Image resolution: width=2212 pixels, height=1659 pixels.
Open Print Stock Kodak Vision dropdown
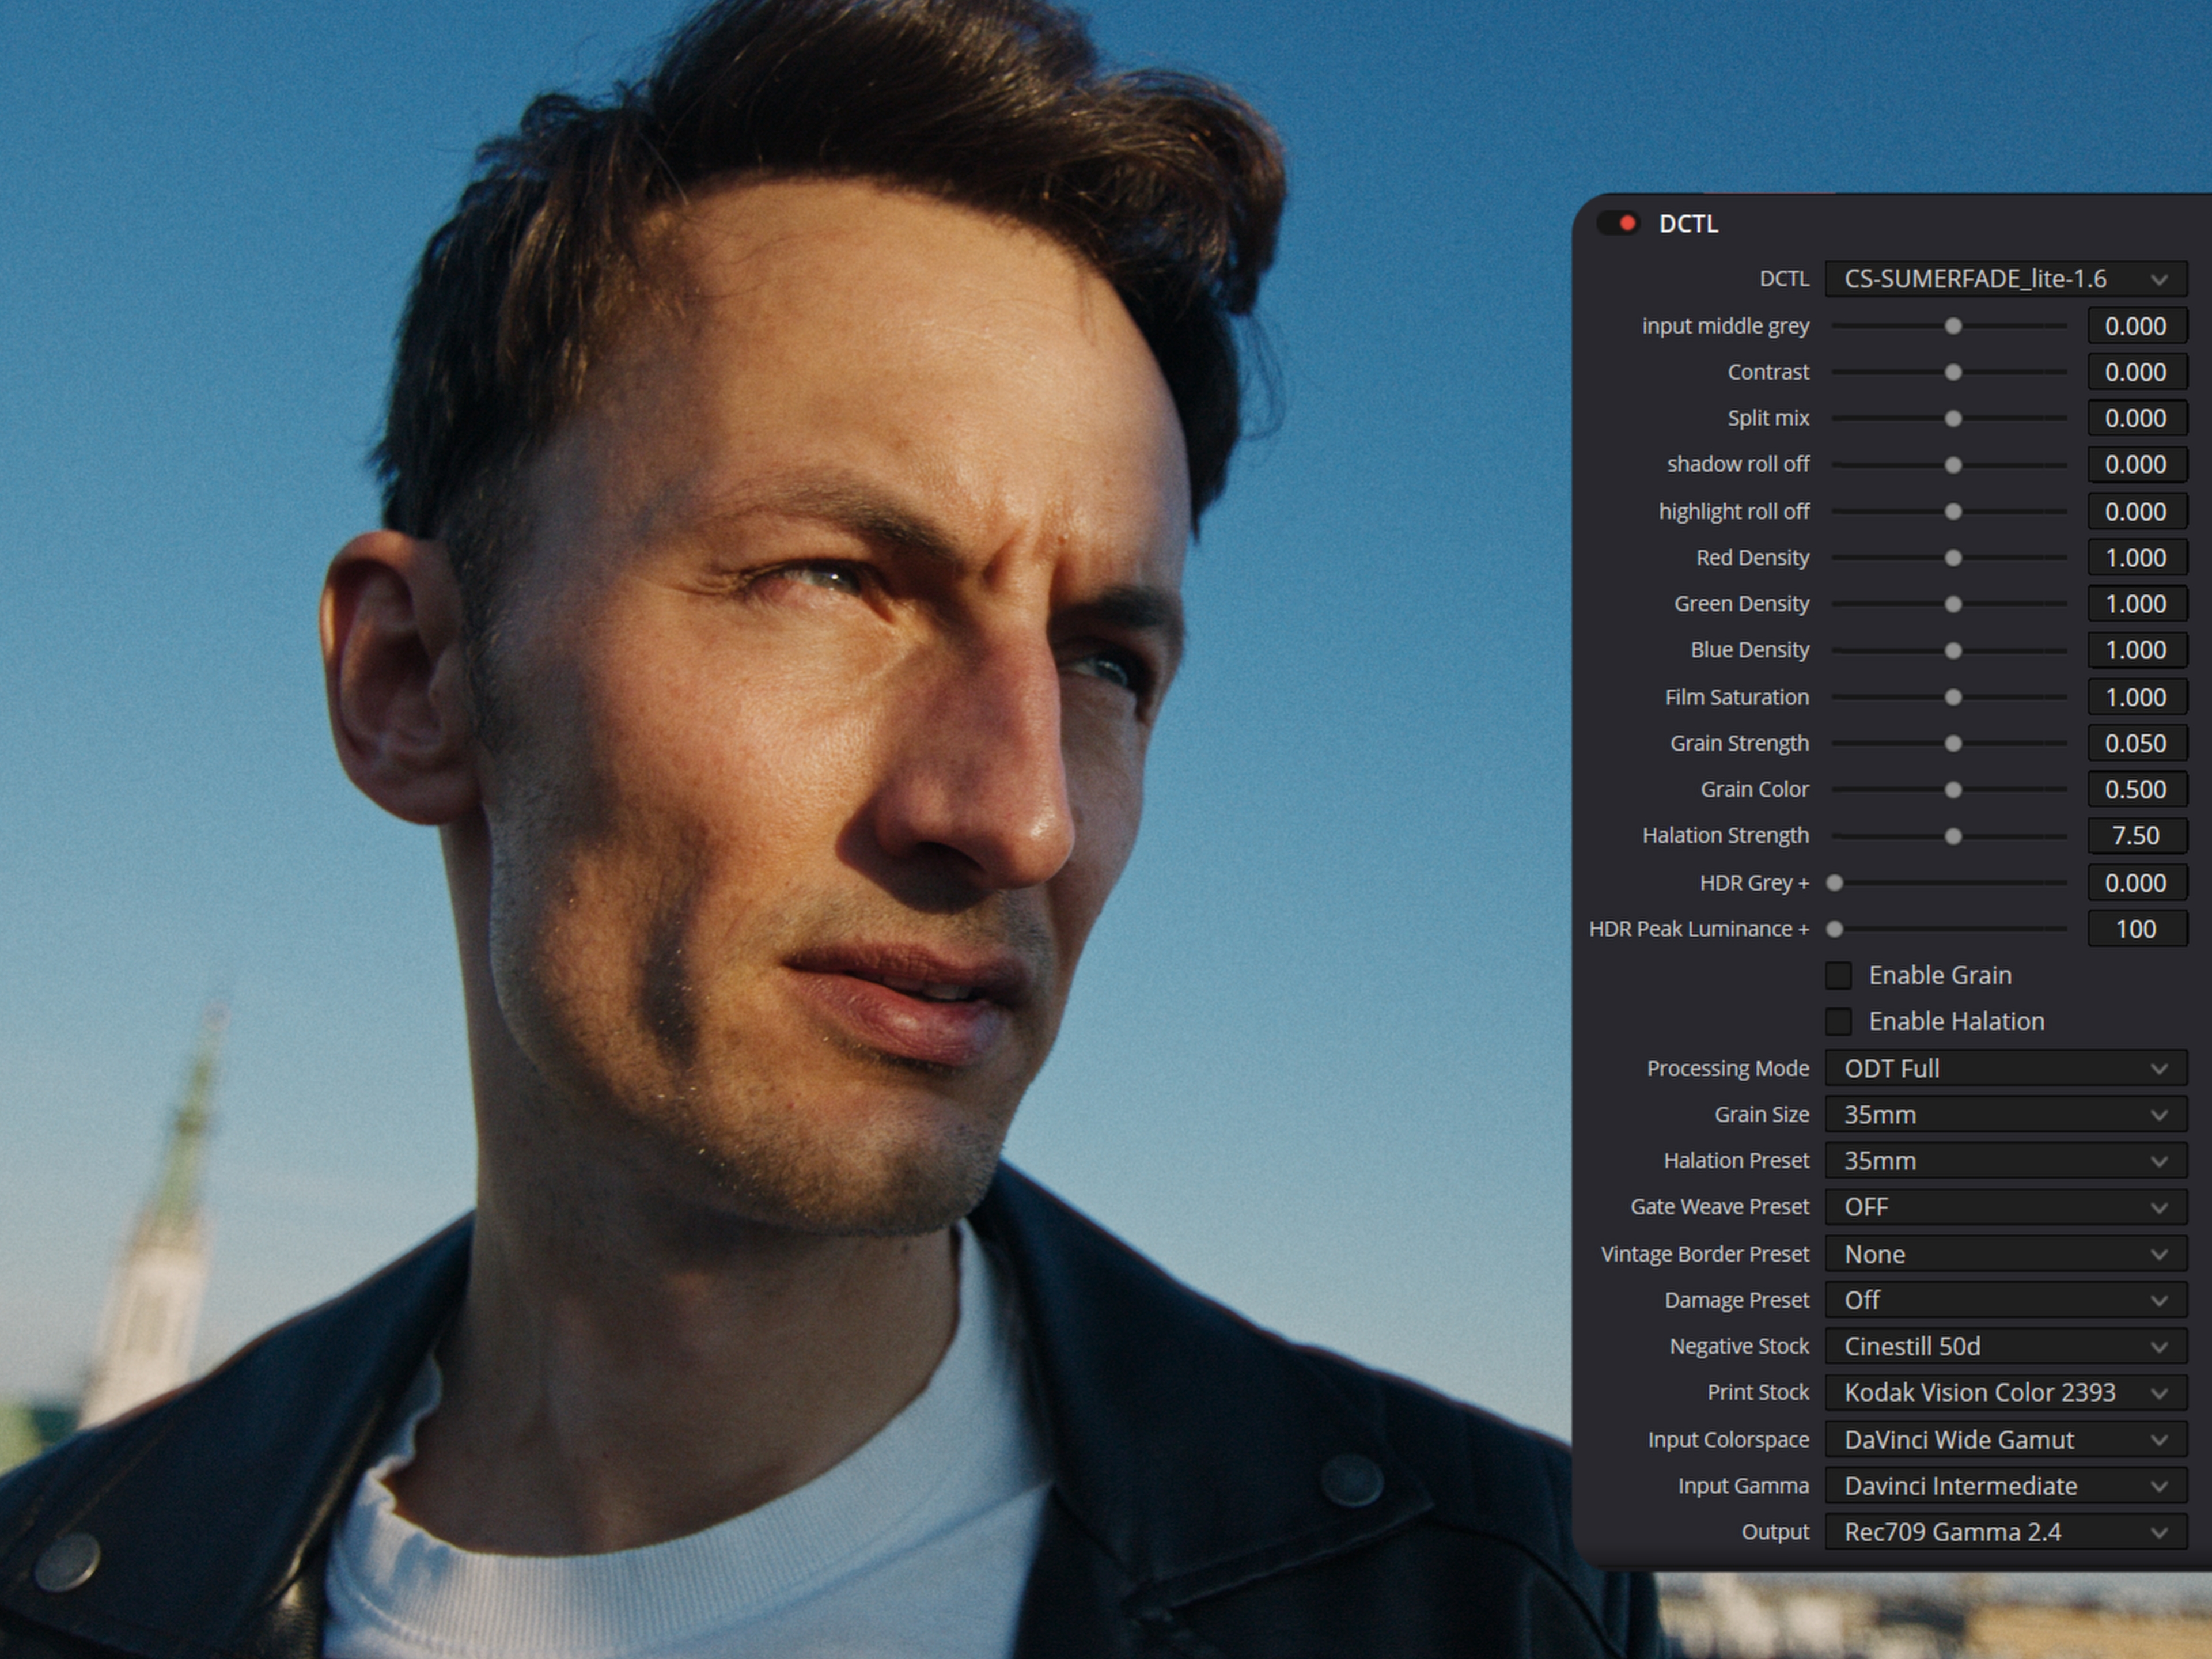pyautogui.click(x=2005, y=1392)
